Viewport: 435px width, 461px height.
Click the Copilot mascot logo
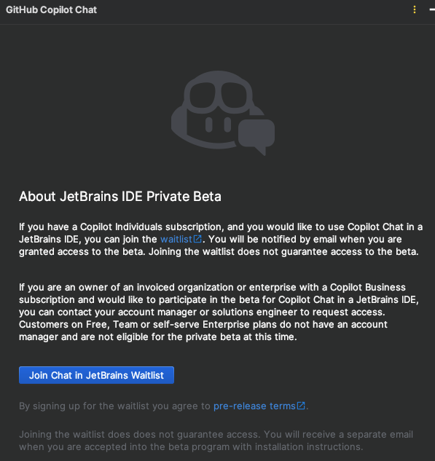(x=223, y=113)
